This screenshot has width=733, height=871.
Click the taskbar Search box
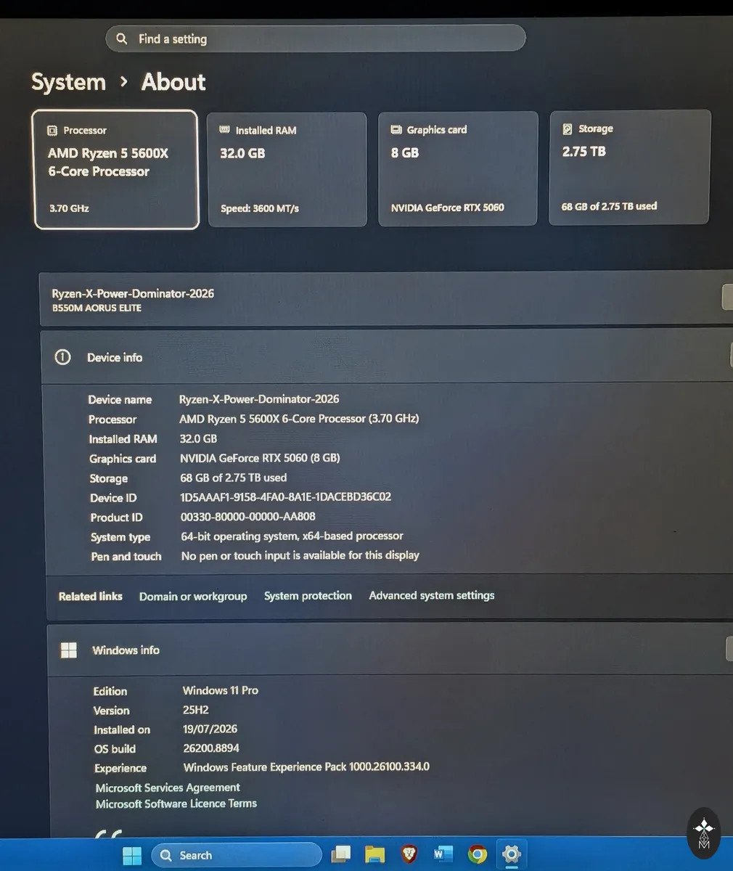(237, 855)
